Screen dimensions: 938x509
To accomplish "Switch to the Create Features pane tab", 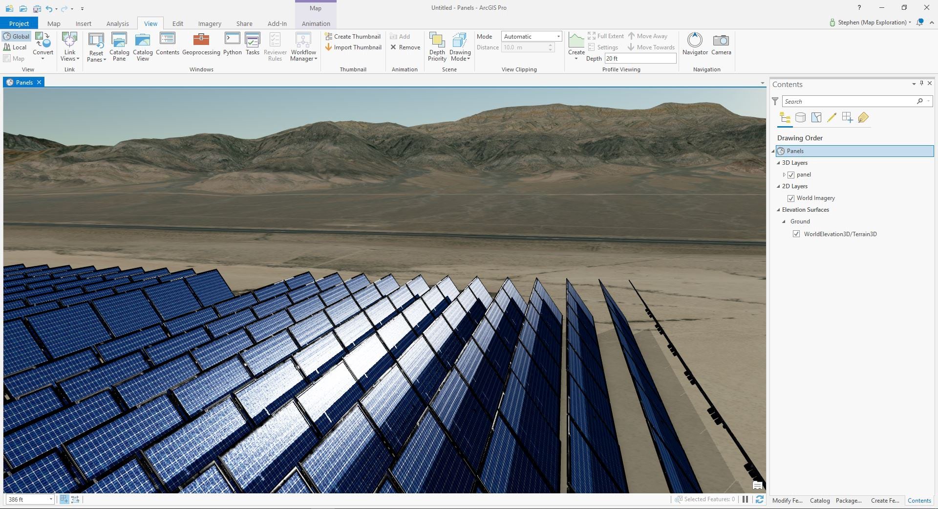I will tap(885, 501).
